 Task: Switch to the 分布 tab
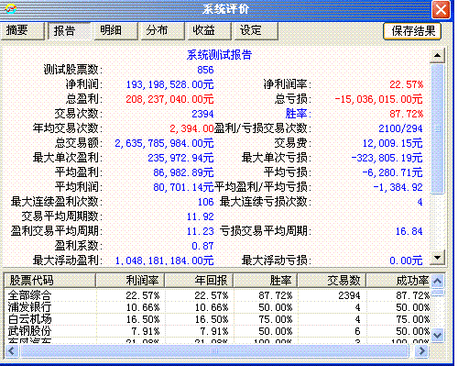click(x=162, y=30)
